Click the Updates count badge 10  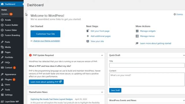[x=11, y=14]
